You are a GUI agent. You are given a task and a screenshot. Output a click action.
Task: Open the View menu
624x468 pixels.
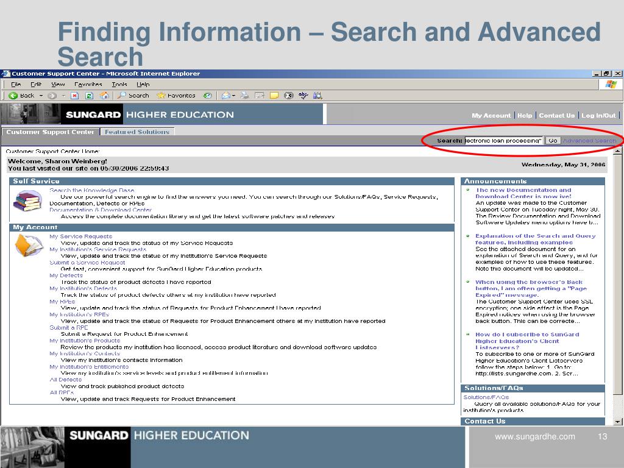point(58,84)
